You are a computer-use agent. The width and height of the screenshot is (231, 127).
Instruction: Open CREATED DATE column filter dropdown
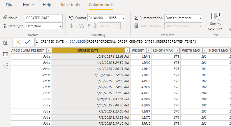coord(127,50)
